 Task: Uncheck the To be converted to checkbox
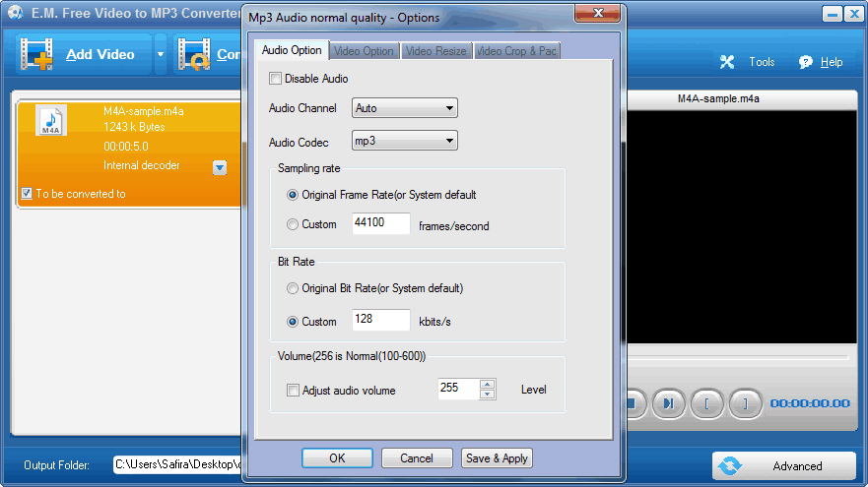pyautogui.click(x=27, y=194)
